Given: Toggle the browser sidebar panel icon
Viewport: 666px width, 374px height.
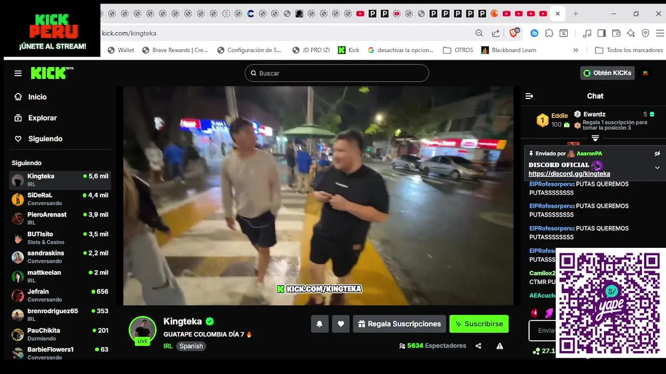Looking at the screenshot, I should (x=601, y=33).
